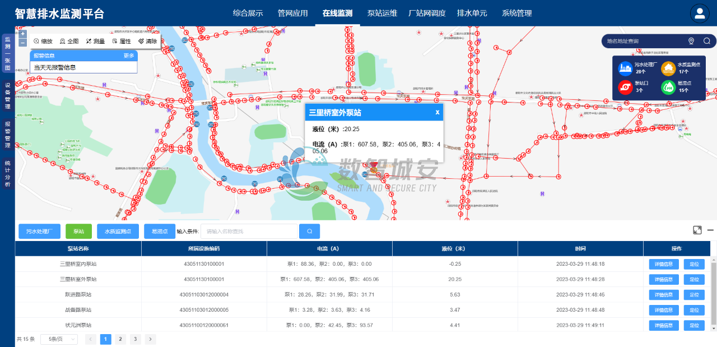The height and width of the screenshot is (347, 717).
Task: Click the table's vertical scrollbar
Action: [x=713, y=292]
